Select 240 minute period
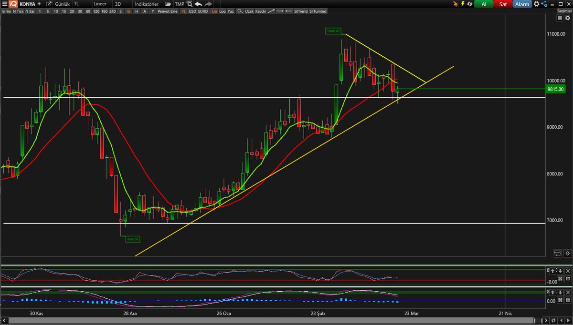The width and height of the screenshot is (573, 325). (x=112, y=10)
